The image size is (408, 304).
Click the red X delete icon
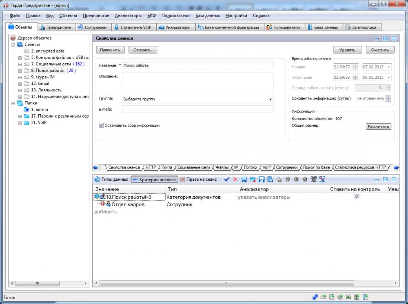235,180
